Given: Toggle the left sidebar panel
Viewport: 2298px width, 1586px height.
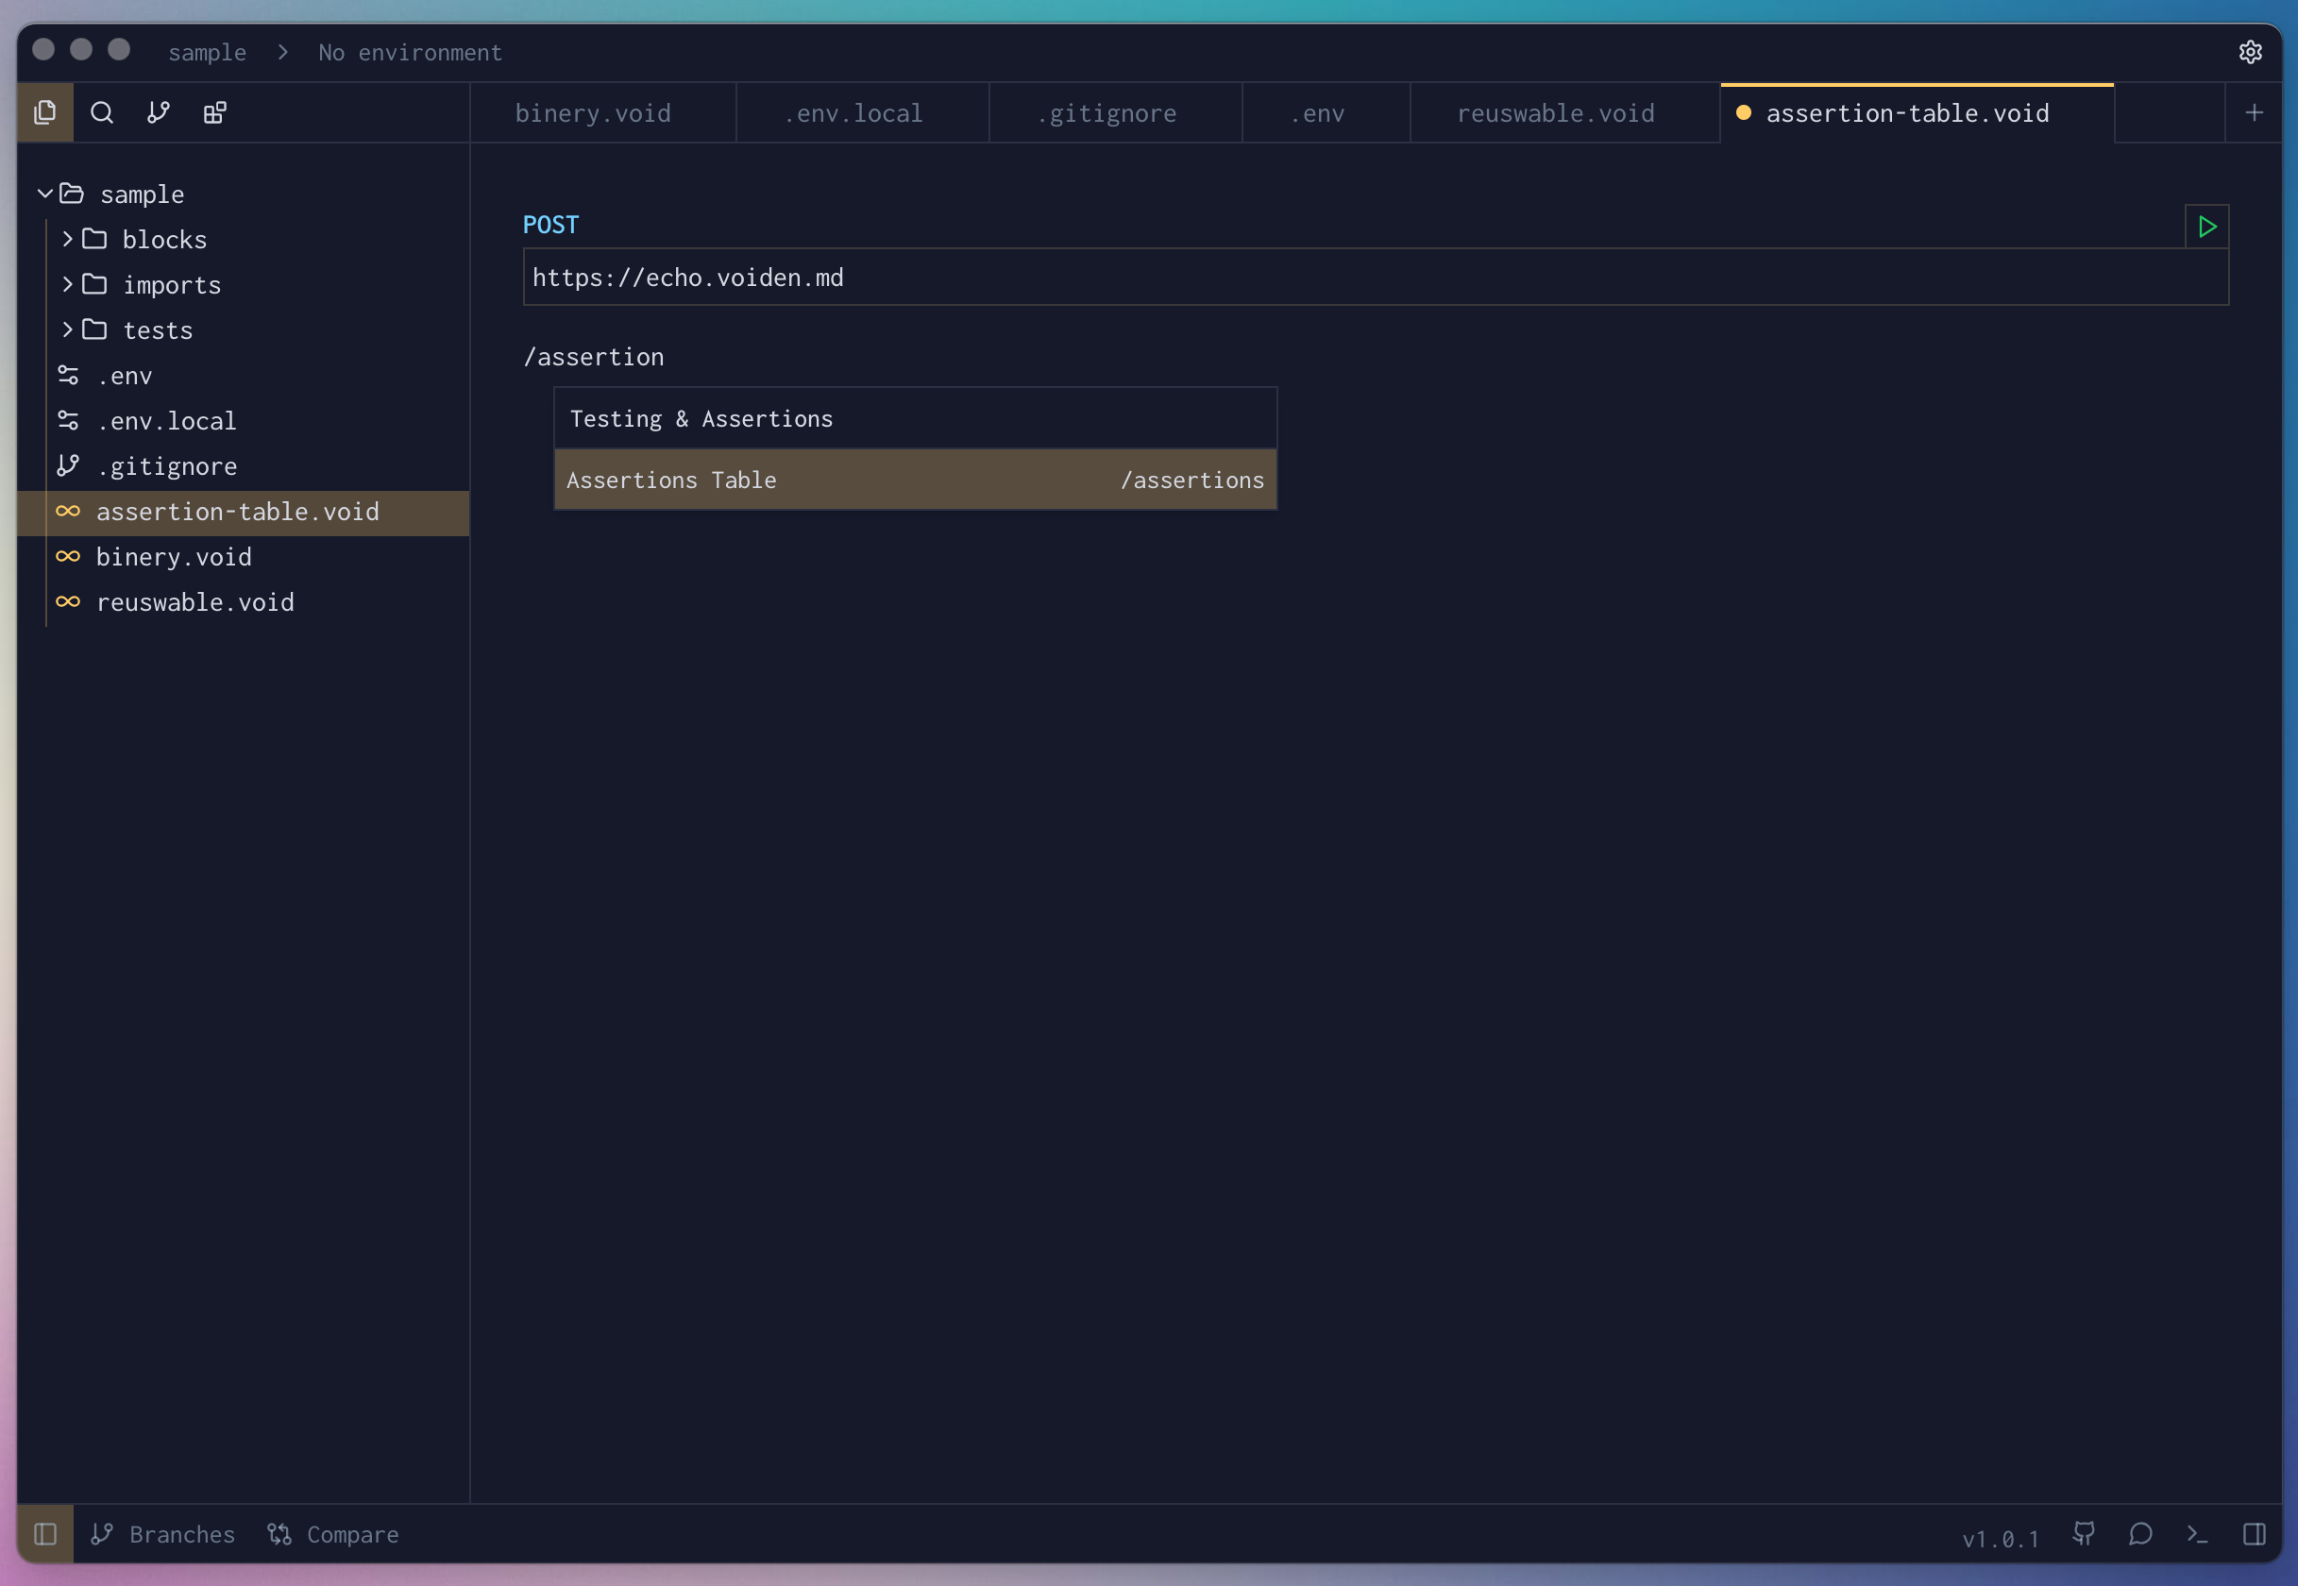Looking at the screenshot, I should tap(44, 1533).
